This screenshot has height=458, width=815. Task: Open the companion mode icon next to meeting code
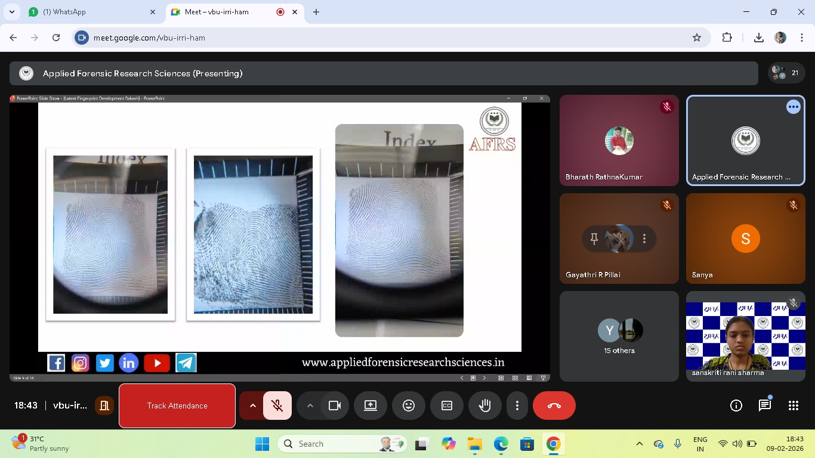coord(104,406)
